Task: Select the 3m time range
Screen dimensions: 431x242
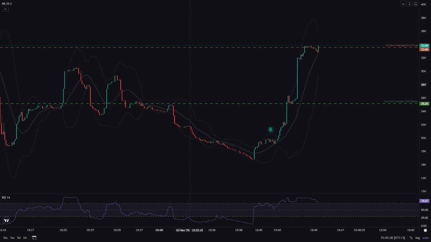Action: pyautogui.click(x=5, y=238)
